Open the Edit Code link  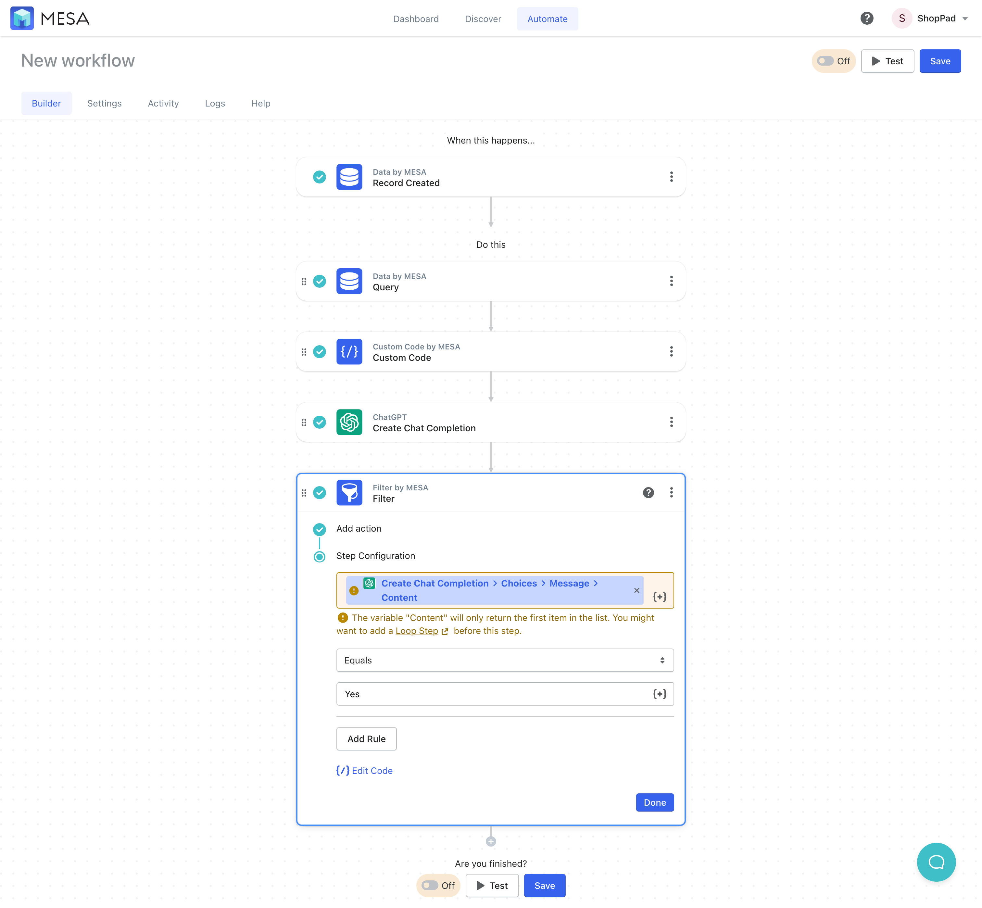click(364, 770)
